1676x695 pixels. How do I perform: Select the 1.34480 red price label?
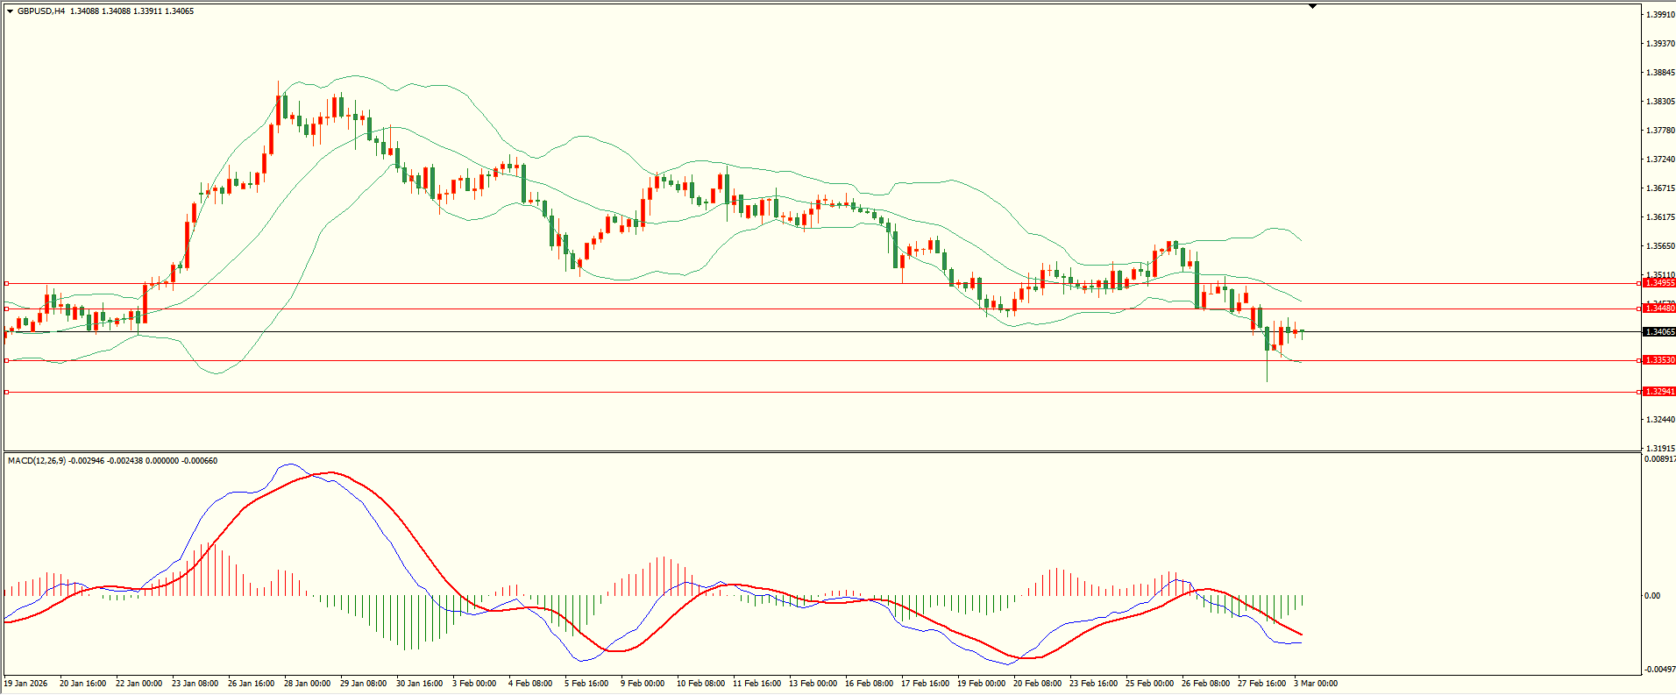[1659, 308]
